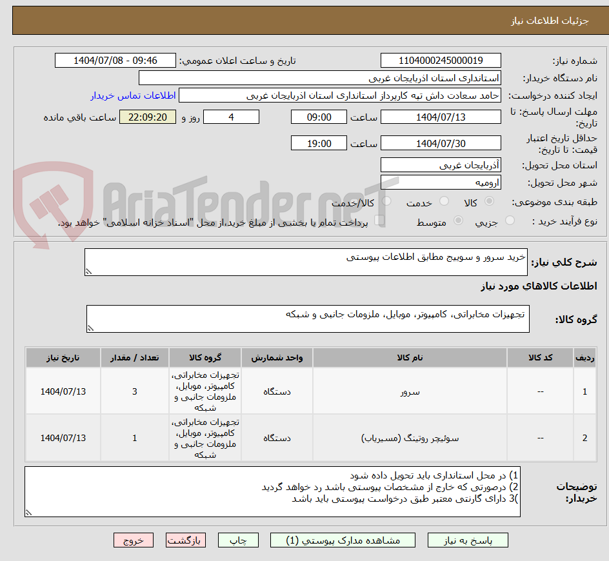Screen dimensions: 609x561
Task: Click the corner arrow icon in گروه کالا box
Action: 91,328
